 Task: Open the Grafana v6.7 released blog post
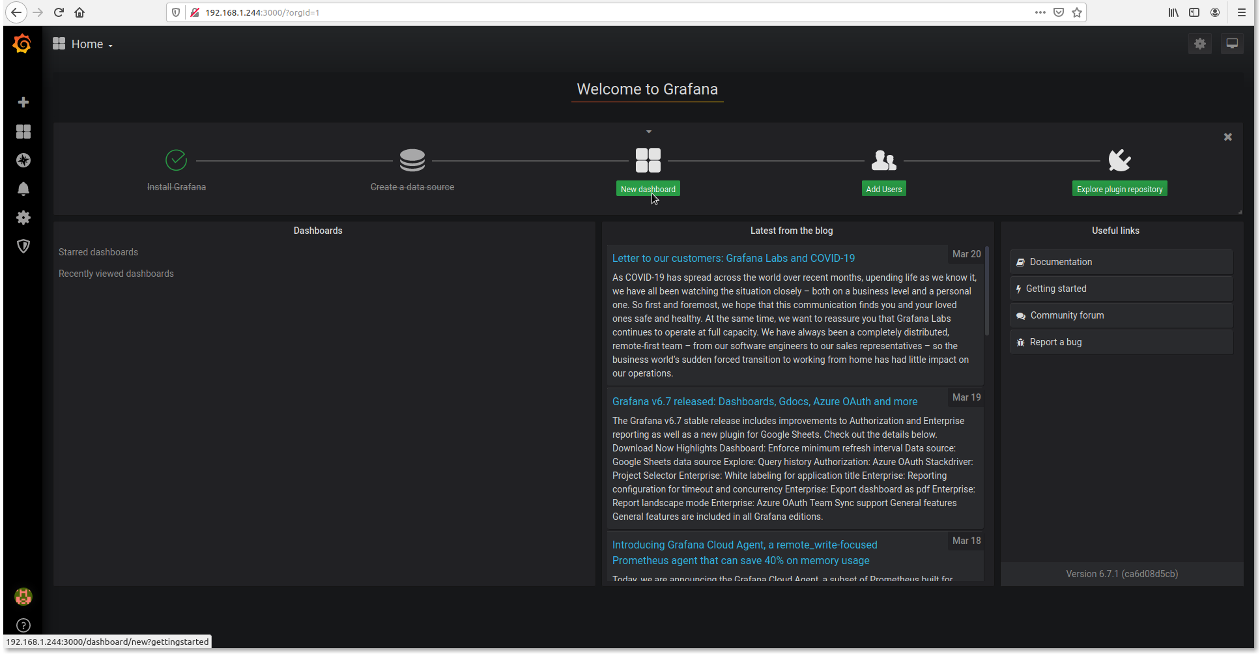(765, 401)
